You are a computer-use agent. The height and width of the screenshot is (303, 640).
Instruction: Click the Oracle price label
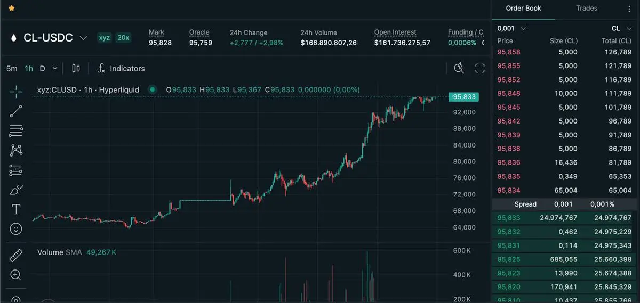[x=199, y=32]
